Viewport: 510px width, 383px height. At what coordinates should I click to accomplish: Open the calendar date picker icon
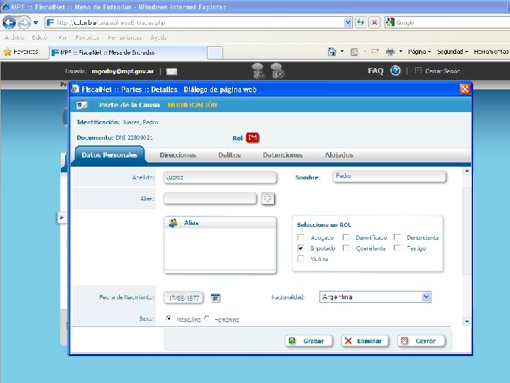click(x=215, y=298)
